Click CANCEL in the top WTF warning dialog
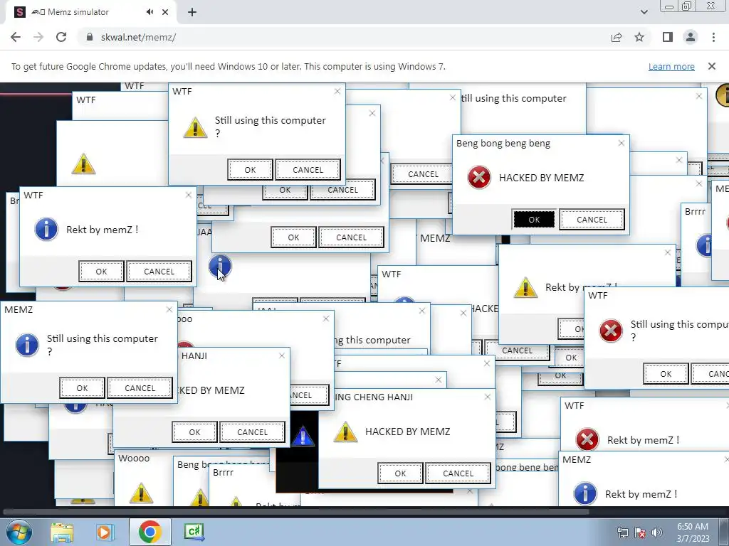Viewport: 729px width, 546px height. (308, 170)
